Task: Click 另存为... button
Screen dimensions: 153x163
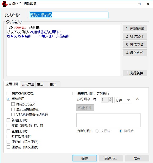Action: (111, 158)
